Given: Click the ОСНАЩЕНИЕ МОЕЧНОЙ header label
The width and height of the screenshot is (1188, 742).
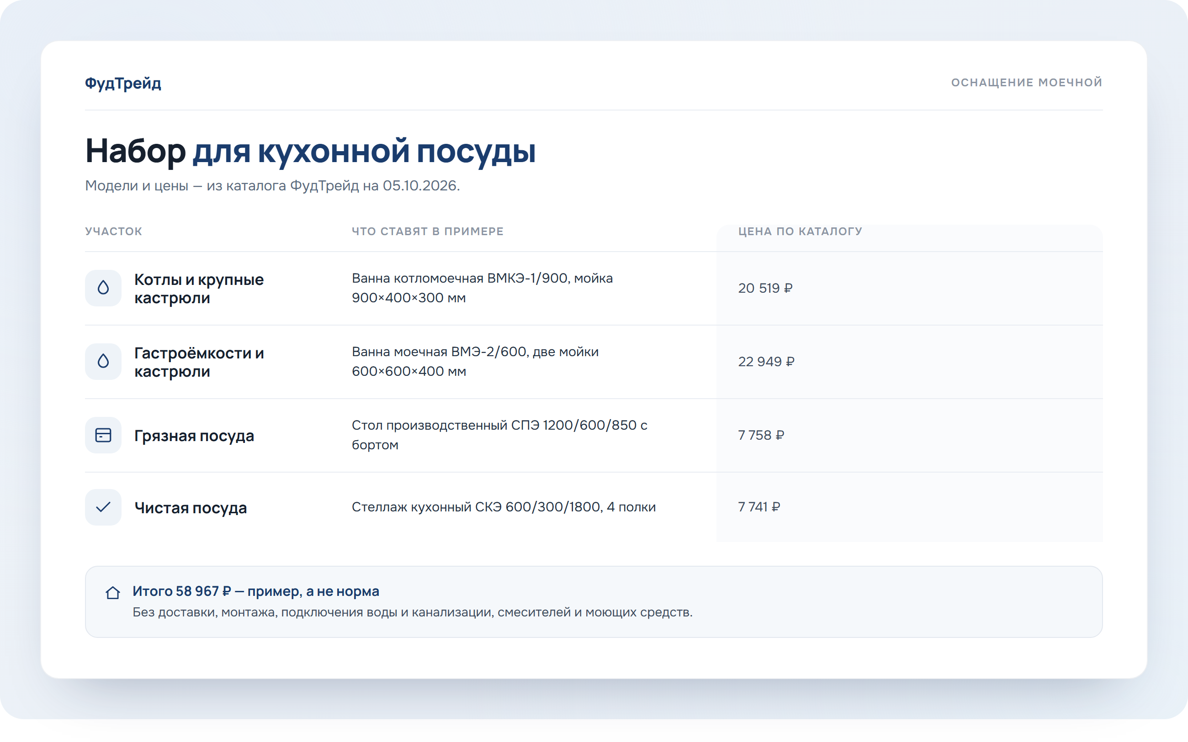Looking at the screenshot, I should click(x=1027, y=83).
